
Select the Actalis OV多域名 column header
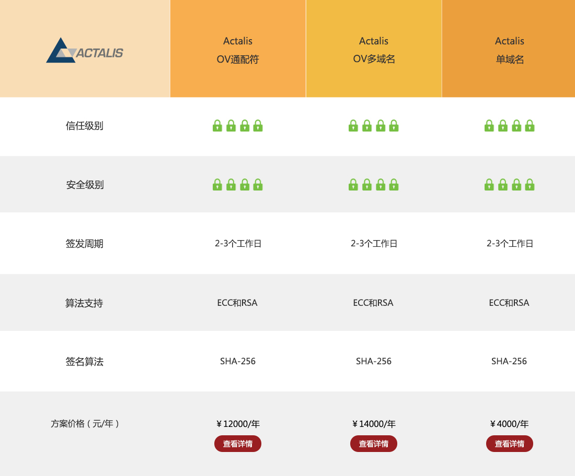374,49
